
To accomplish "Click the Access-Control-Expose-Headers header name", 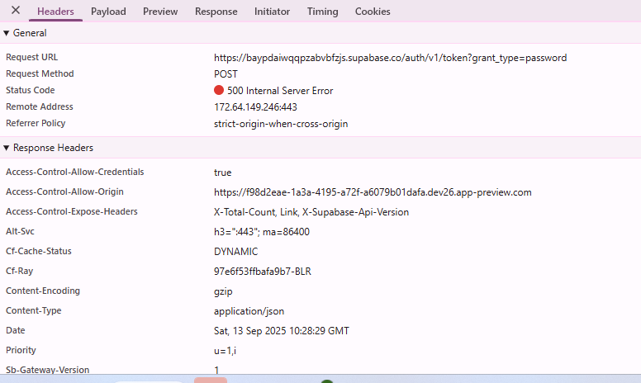I will click(x=72, y=211).
